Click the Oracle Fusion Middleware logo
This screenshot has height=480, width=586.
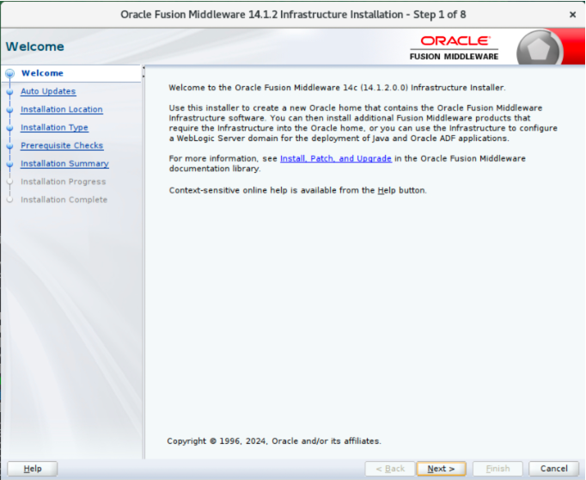[x=454, y=48]
